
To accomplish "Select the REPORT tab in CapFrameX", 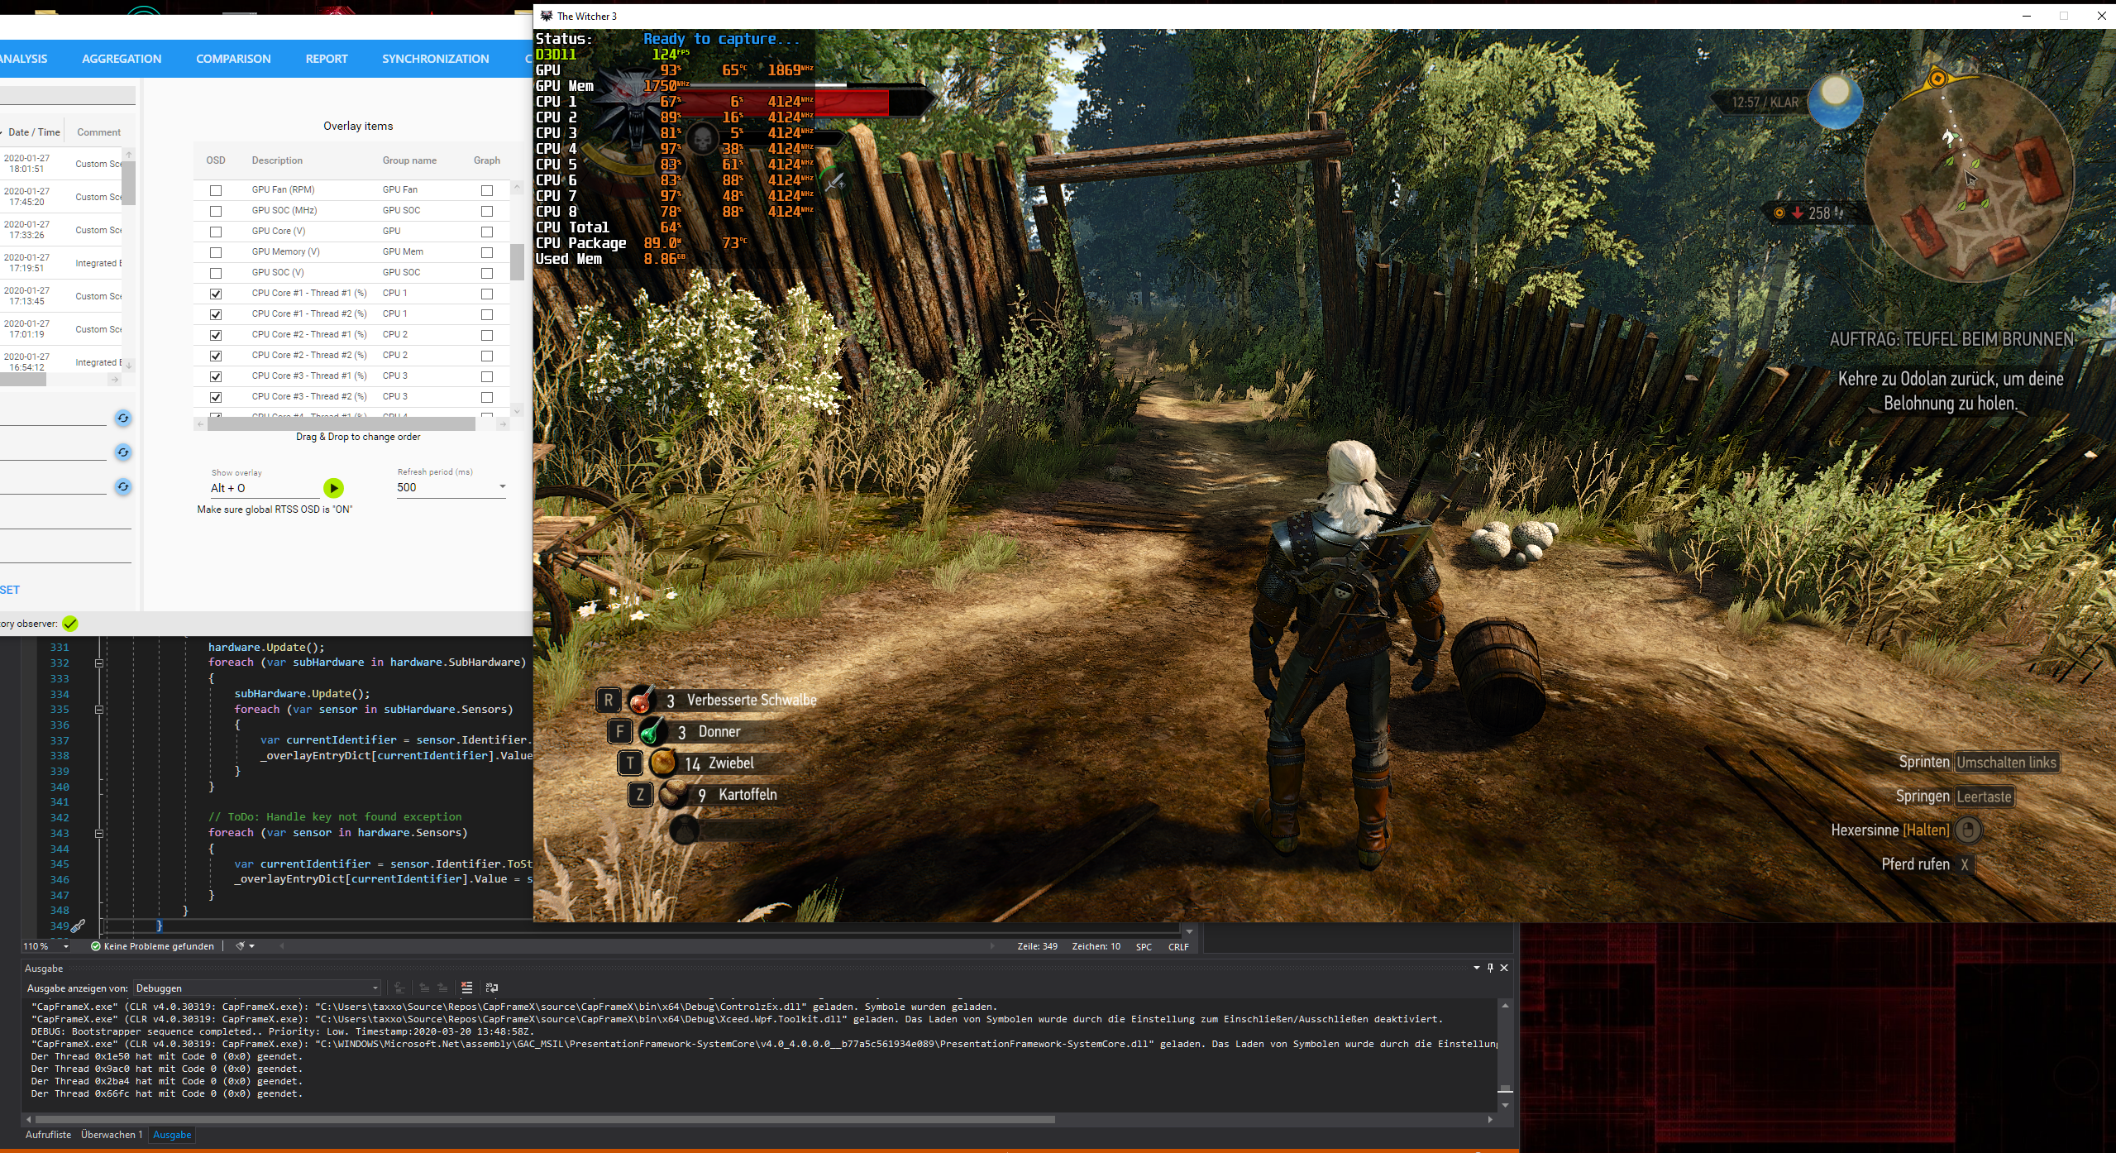I will [x=325, y=58].
